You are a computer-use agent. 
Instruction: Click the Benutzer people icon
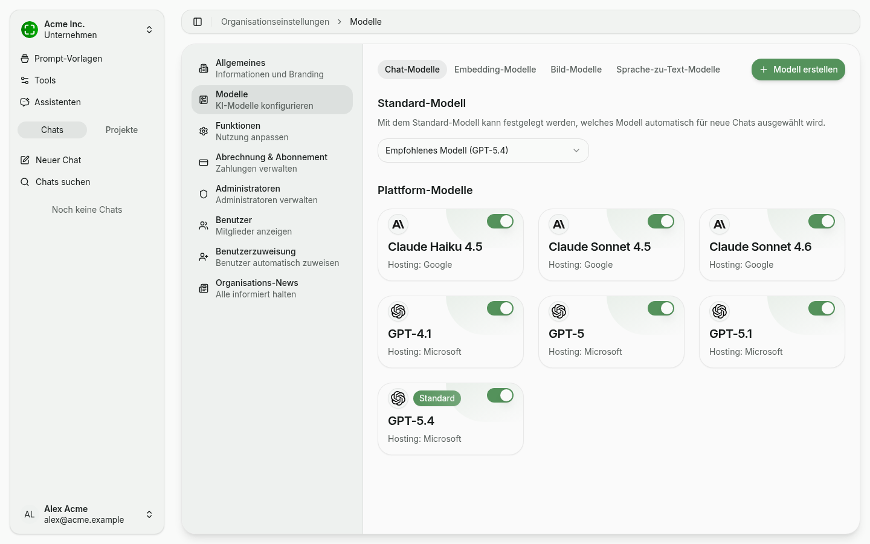click(x=204, y=225)
